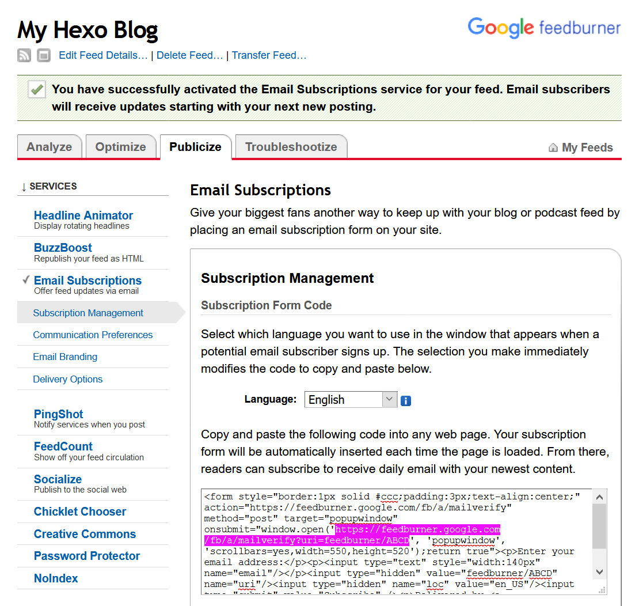
Task: Click the home icon beside My Feeds
Action: pyautogui.click(x=553, y=147)
